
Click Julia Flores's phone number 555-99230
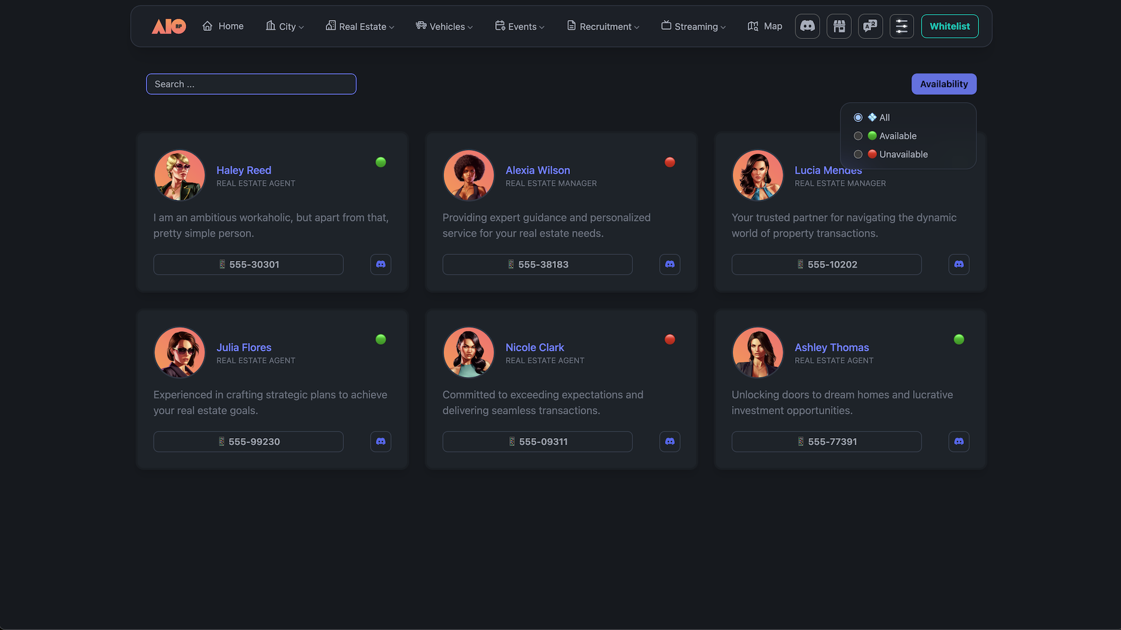[248, 442]
